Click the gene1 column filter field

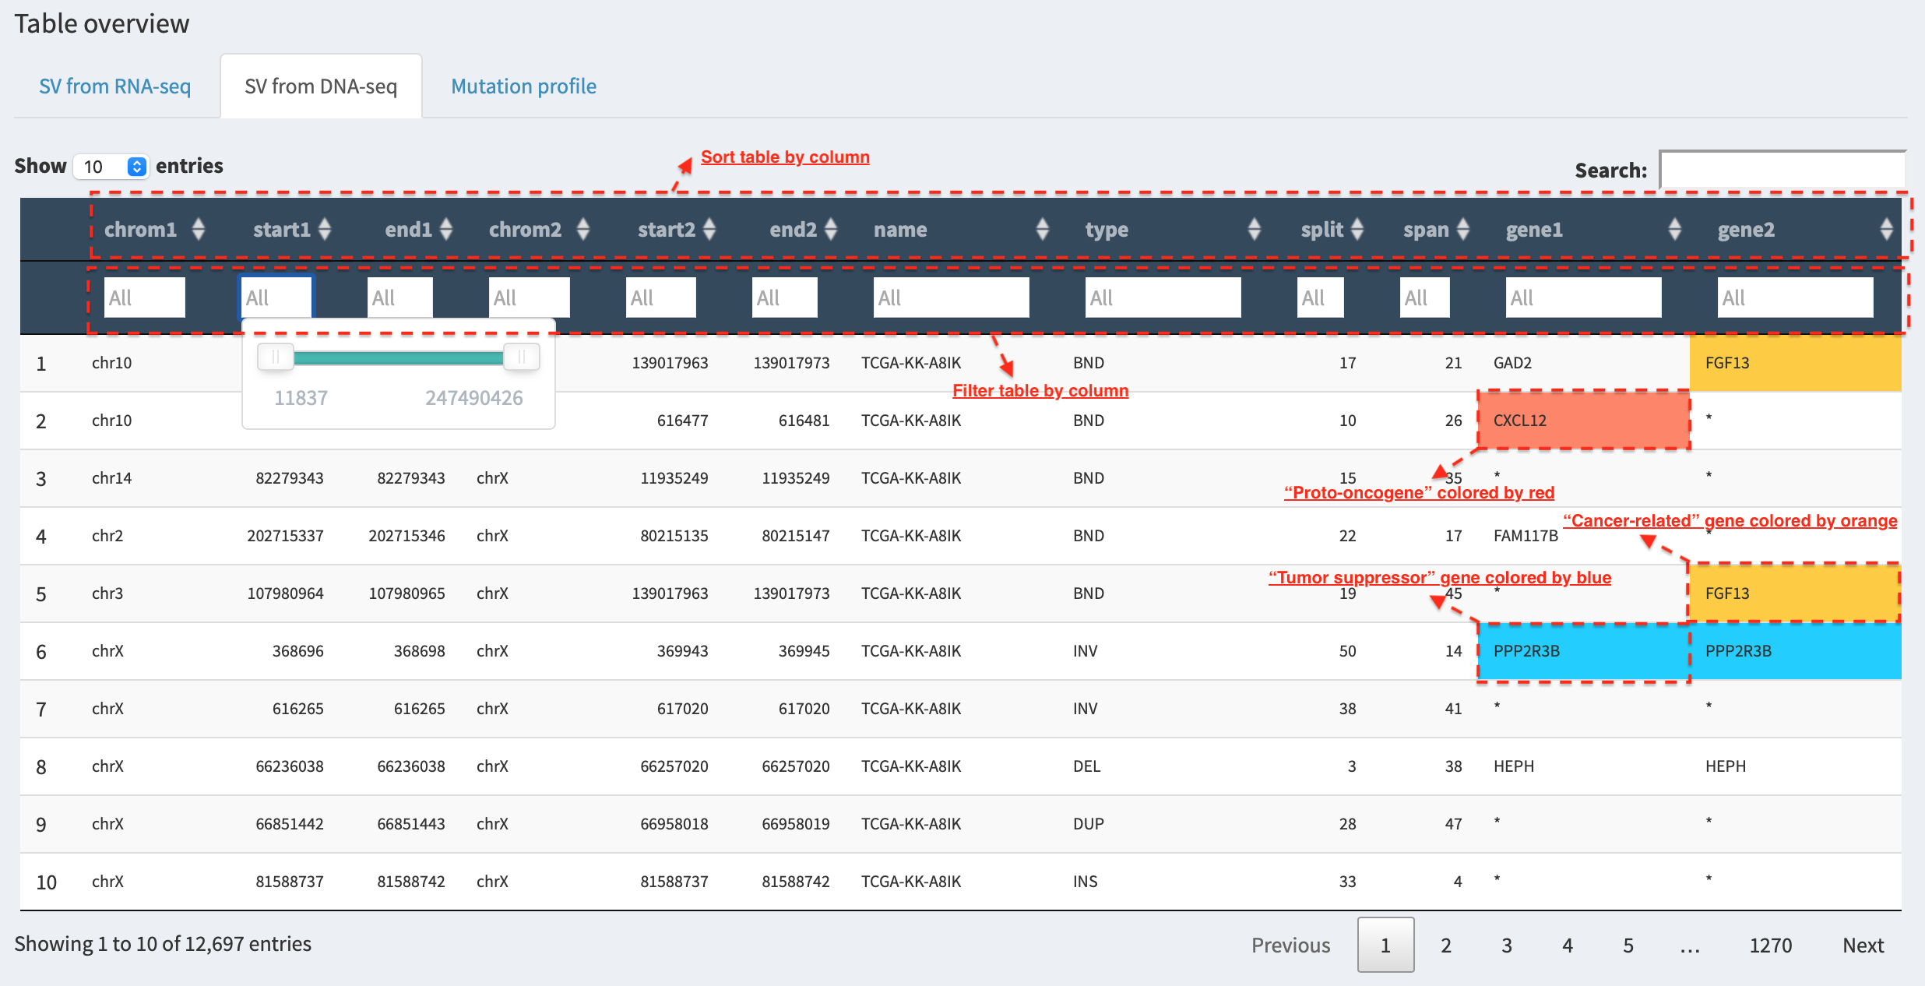coord(1583,298)
